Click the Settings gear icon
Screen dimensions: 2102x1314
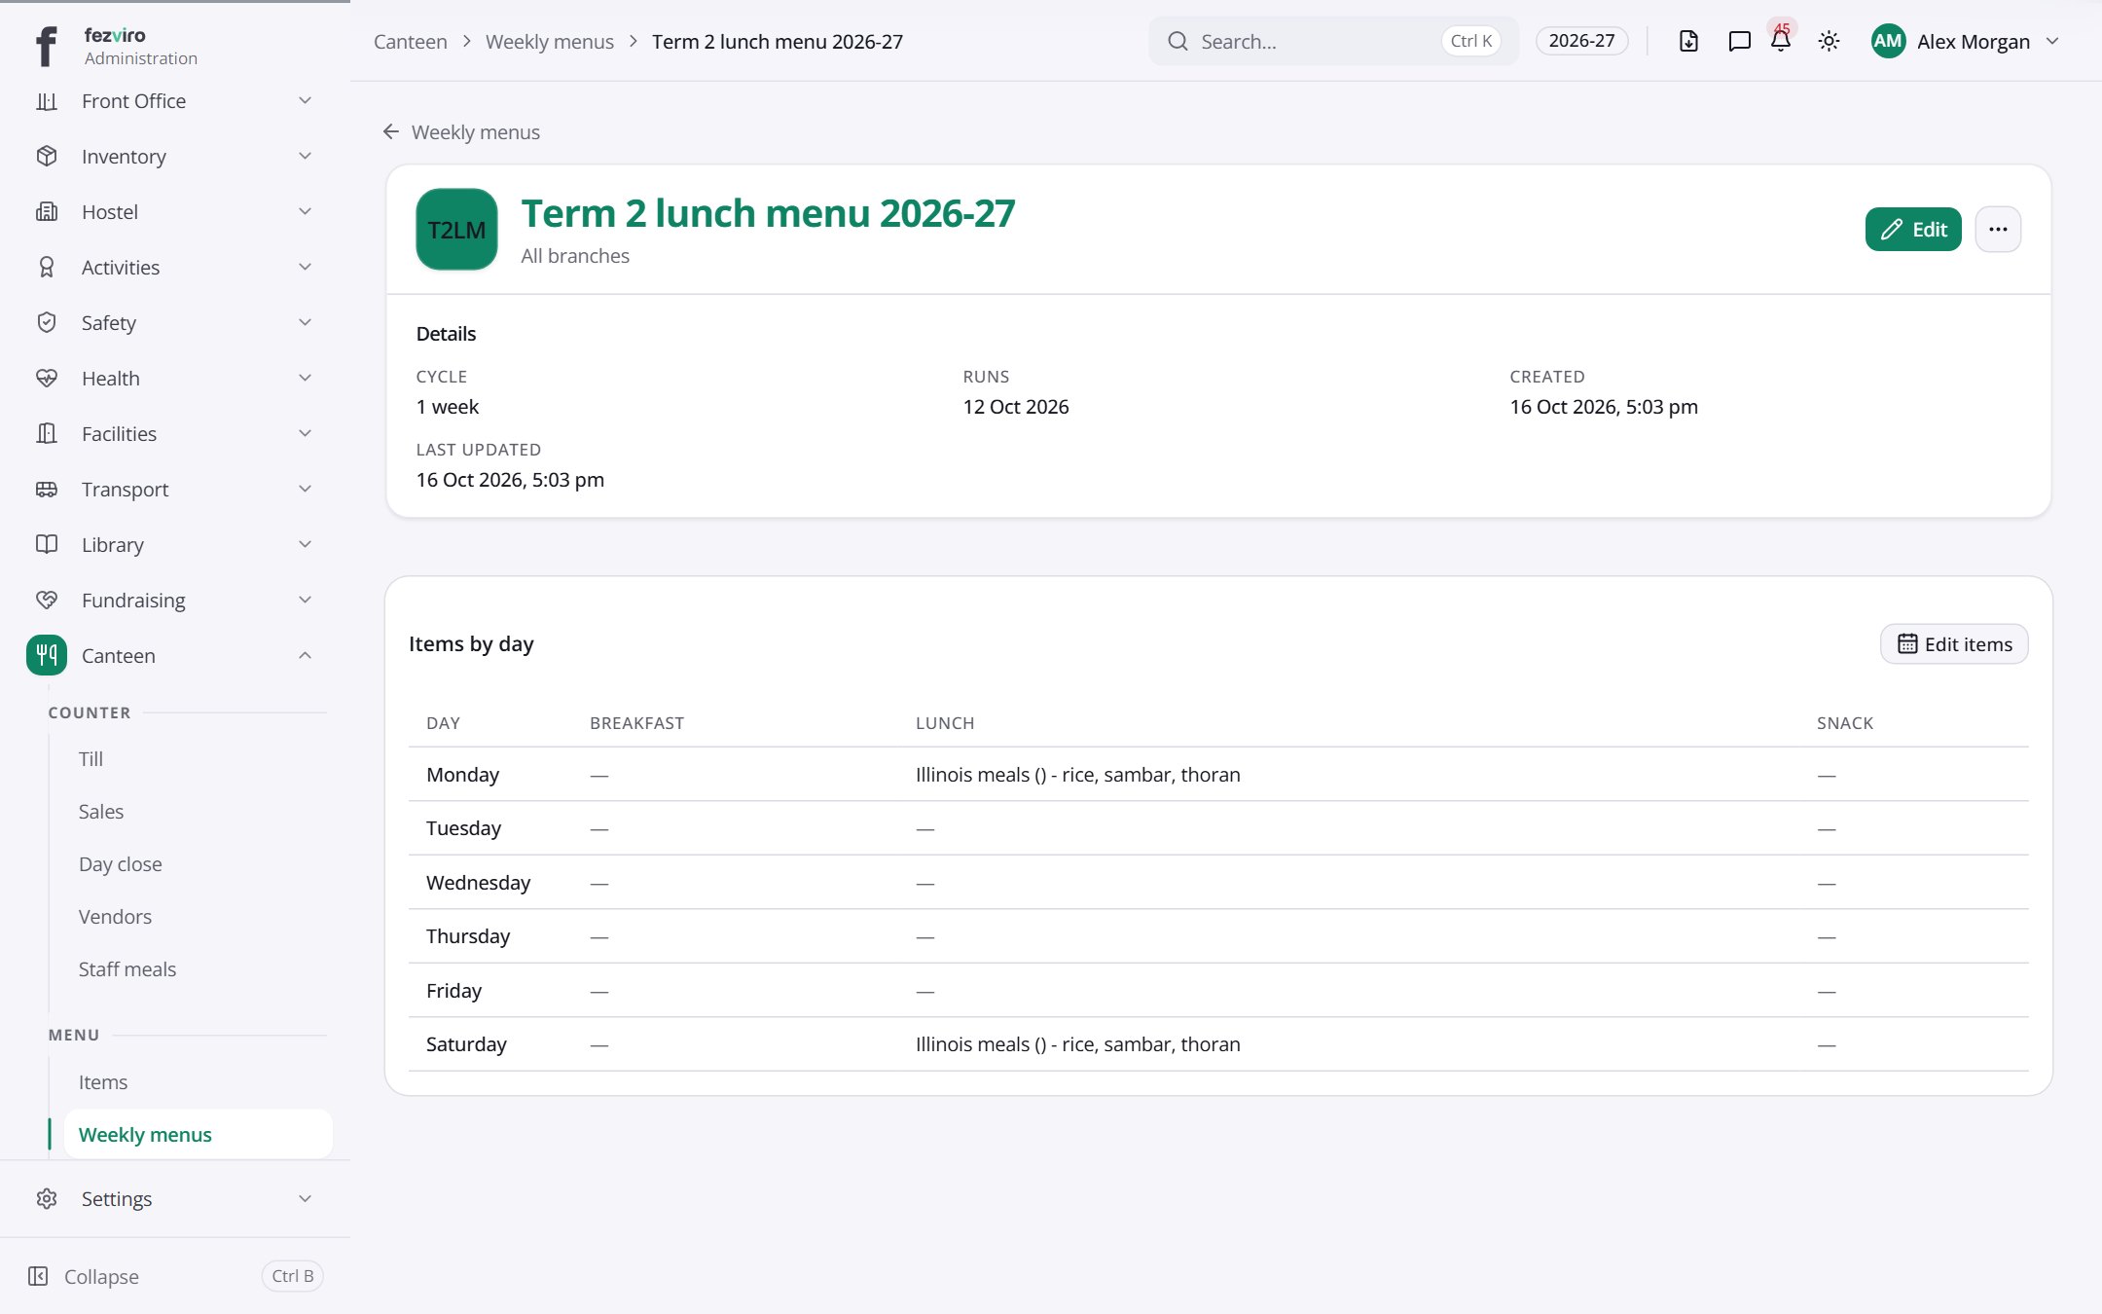click(x=47, y=1199)
